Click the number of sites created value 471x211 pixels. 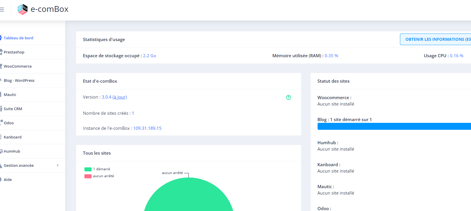133,113
